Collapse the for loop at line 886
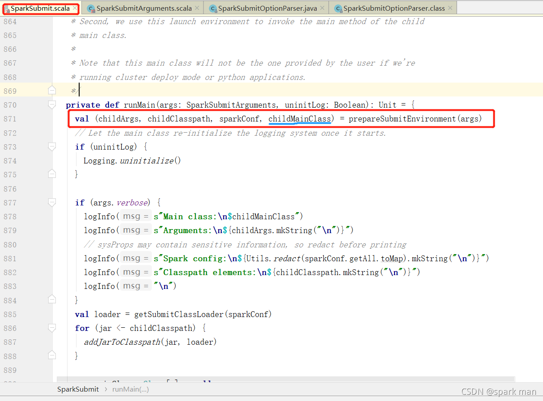 pos(52,328)
